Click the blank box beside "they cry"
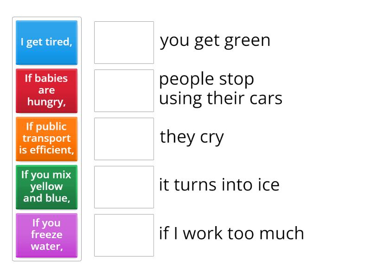The image size is (371, 278). point(124,139)
